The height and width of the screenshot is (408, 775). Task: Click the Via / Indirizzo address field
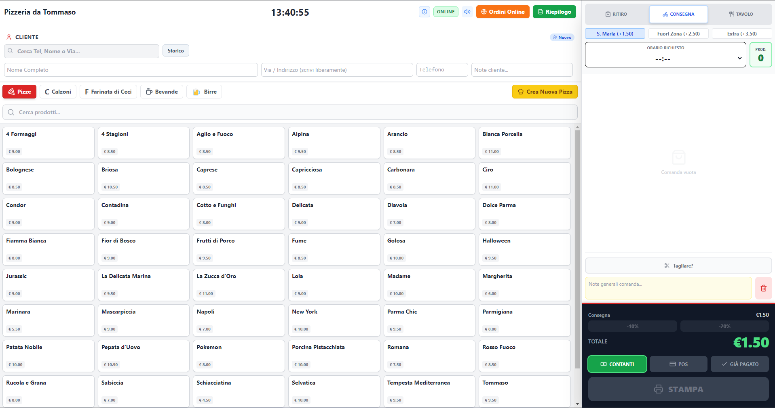[x=337, y=70]
